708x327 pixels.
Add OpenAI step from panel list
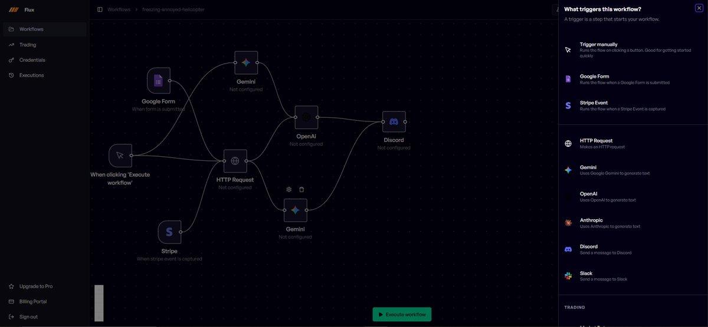tap(633, 197)
